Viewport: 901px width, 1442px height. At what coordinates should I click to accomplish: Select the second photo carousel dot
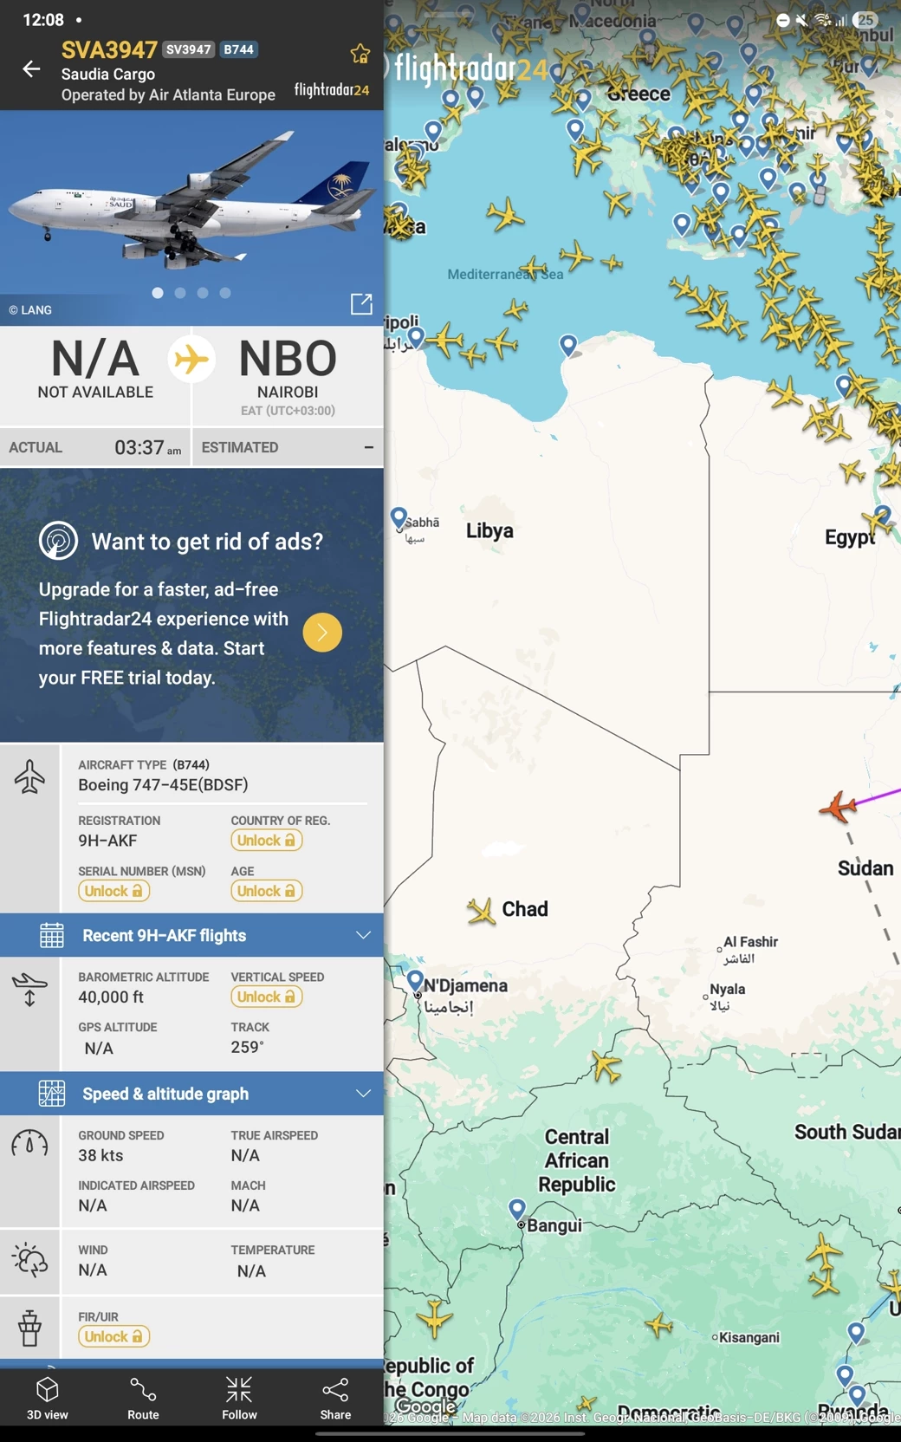pyautogui.click(x=180, y=293)
